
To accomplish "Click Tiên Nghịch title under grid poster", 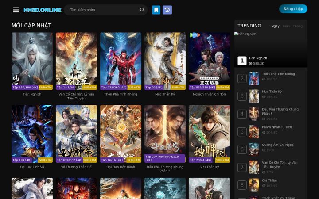I will tap(32, 94).
